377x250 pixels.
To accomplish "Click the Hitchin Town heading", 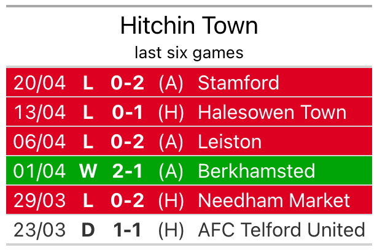I will (x=189, y=26).
